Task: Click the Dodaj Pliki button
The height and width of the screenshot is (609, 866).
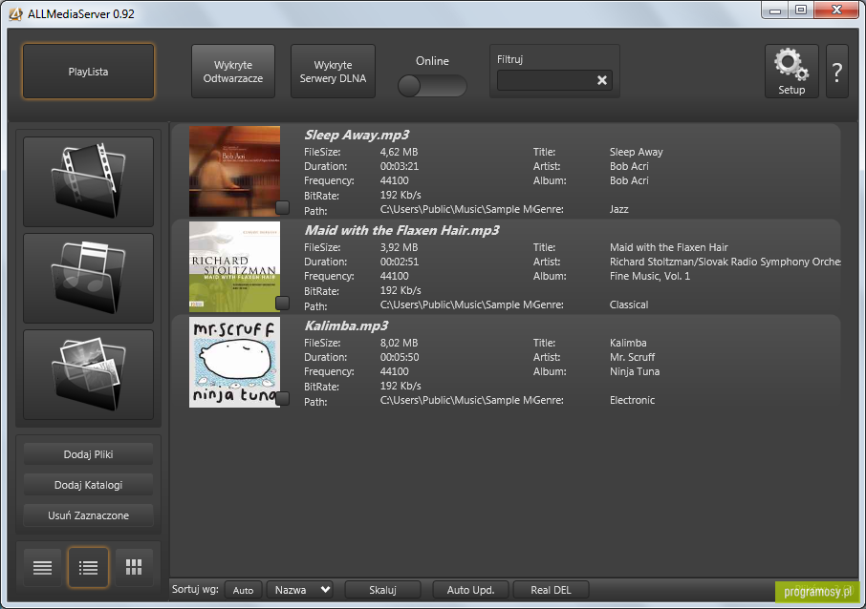Action: pos(88,454)
